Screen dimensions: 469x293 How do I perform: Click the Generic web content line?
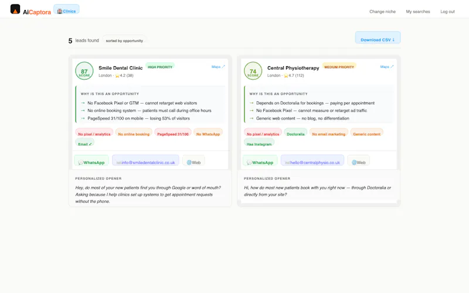[303, 118]
